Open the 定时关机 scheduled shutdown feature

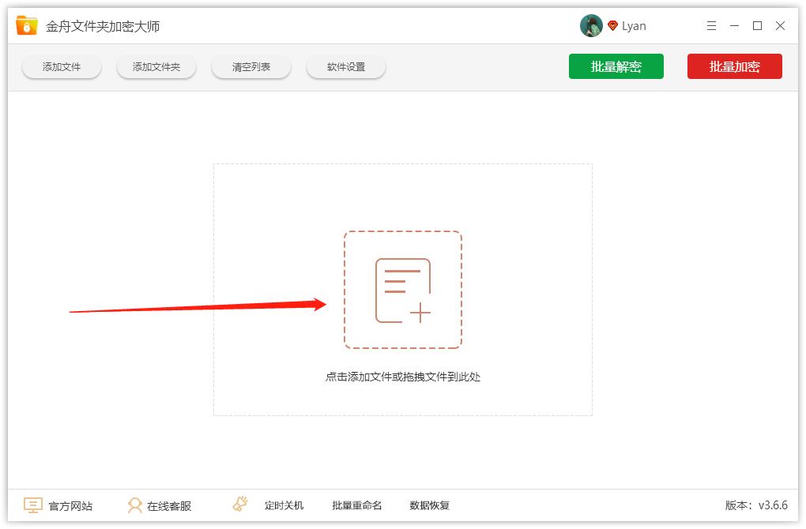pos(284,505)
